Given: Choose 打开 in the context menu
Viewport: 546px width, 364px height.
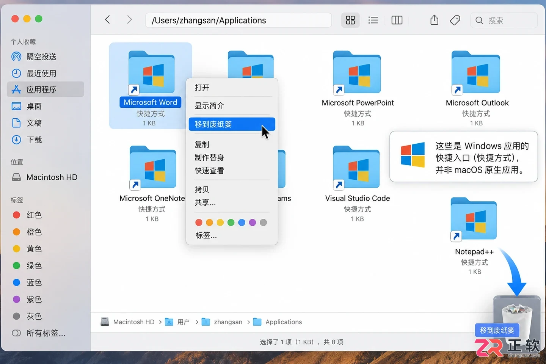Looking at the screenshot, I should point(232,88).
